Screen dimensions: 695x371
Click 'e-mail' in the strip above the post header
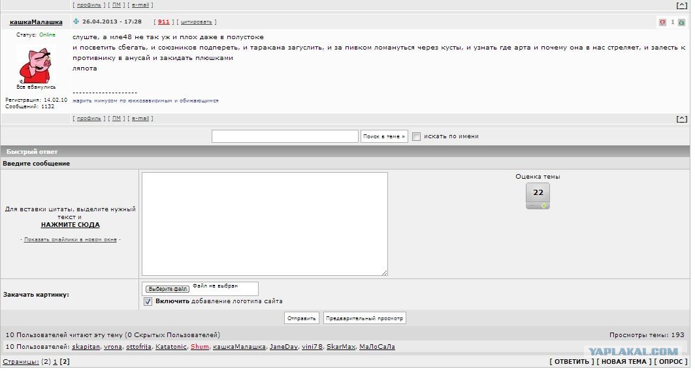141,5
